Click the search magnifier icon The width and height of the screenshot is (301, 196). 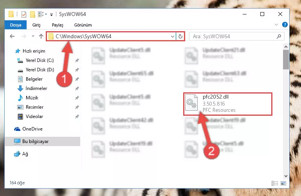coord(279,36)
